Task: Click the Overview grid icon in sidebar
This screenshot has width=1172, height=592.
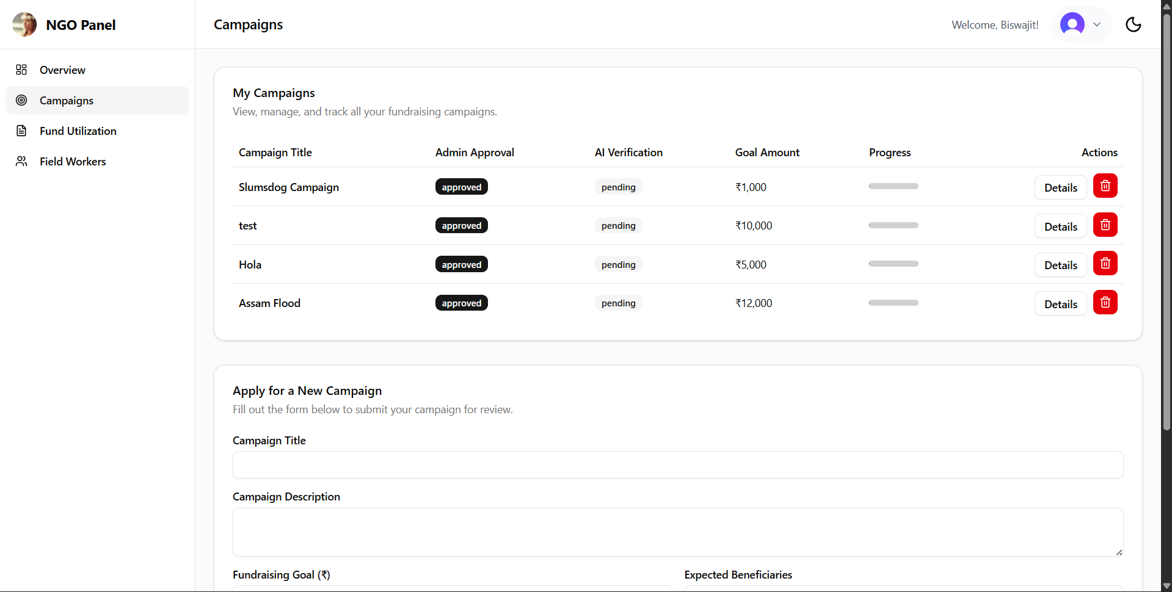Action: pyautogui.click(x=21, y=70)
